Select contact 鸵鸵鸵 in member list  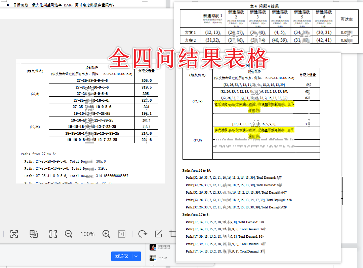[x=164, y=247]
